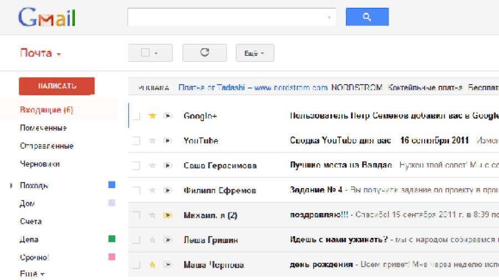Click the НАПИСАТЬ compose button
This screenshot has height=280, width=499.
(57, 86)
